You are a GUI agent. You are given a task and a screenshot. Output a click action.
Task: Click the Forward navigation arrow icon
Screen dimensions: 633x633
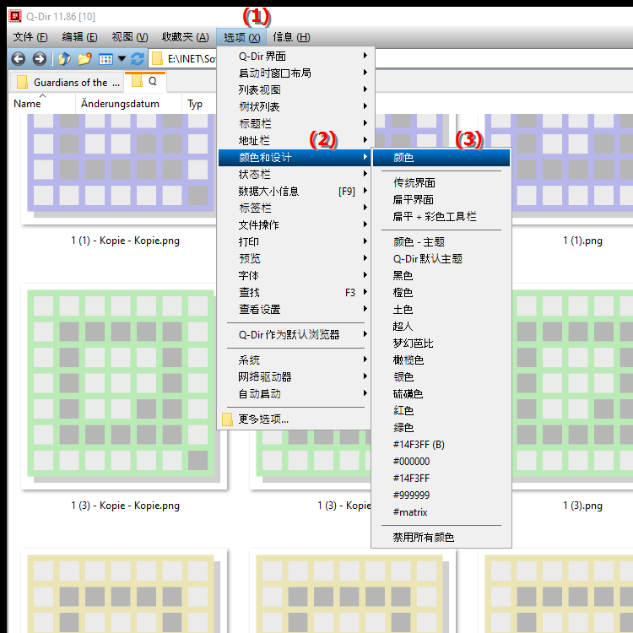coord(39,59)
